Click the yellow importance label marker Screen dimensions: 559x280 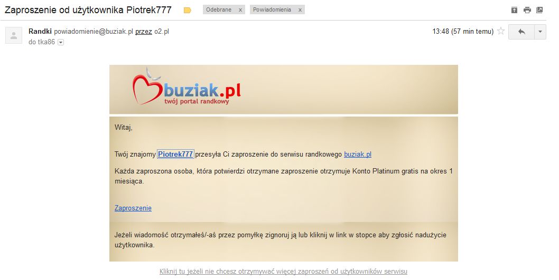click(187, 11)
